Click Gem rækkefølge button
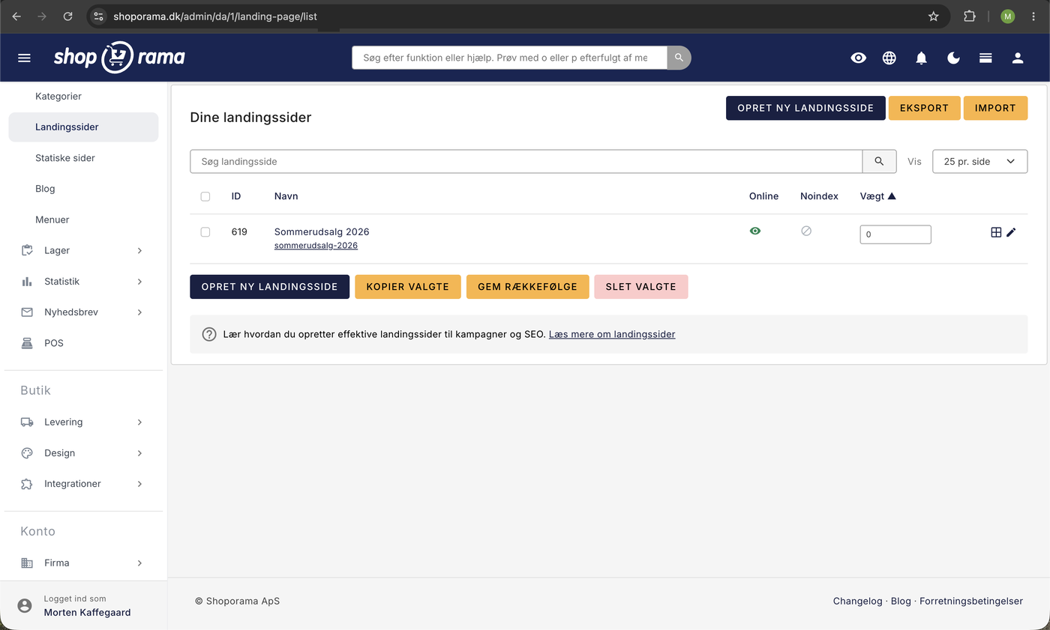The width and height of the screenshot is (1050, 630). pyautogui.click(x=527, y=287)
